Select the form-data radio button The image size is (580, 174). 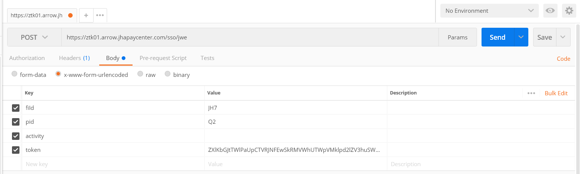15,74
